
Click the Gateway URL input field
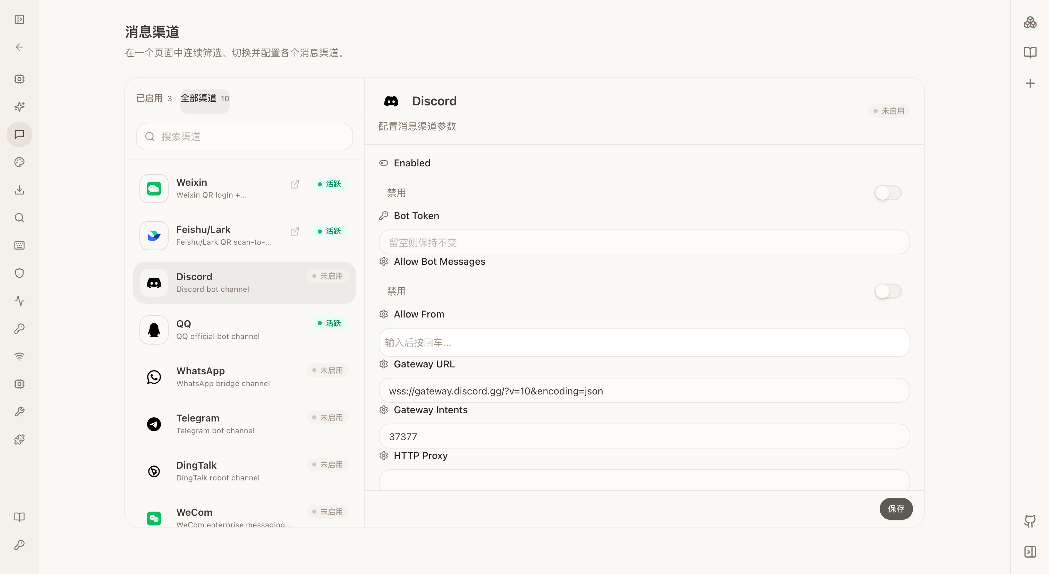tap(644, 391)
